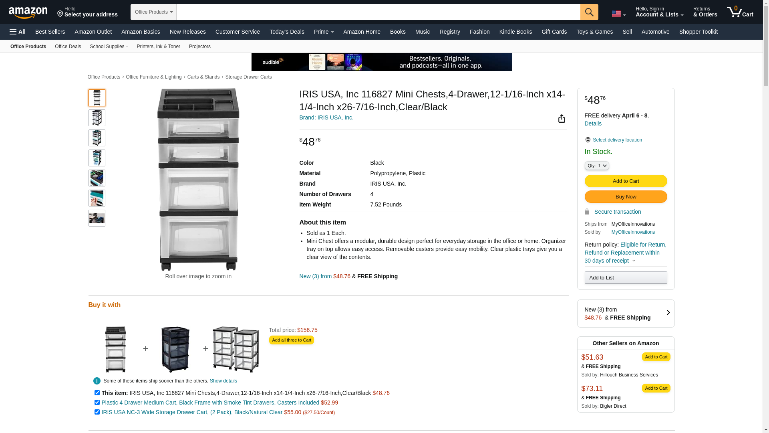Click the Brand: IRIS USA, Inc. link
The image size is (769, 433).
(326, 117)
